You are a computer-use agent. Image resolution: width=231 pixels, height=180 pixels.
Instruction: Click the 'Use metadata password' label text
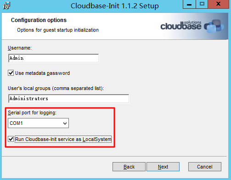(42, 73)
